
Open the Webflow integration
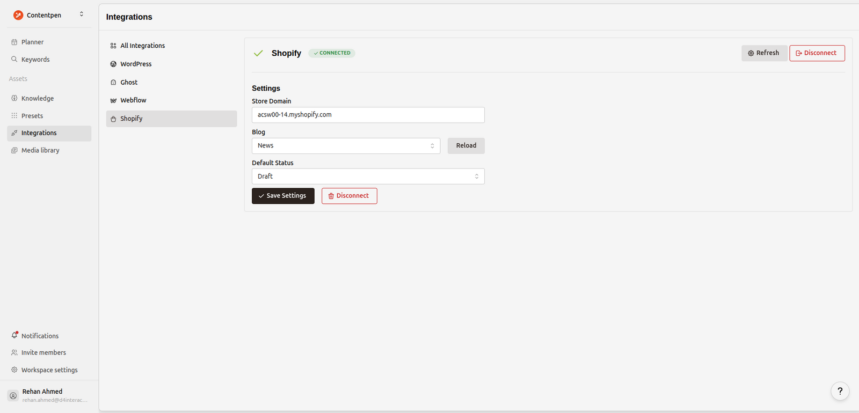(x=133, y=100)
